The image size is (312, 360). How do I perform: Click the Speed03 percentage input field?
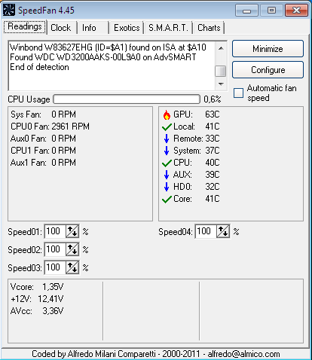click(x=55, y=267)
